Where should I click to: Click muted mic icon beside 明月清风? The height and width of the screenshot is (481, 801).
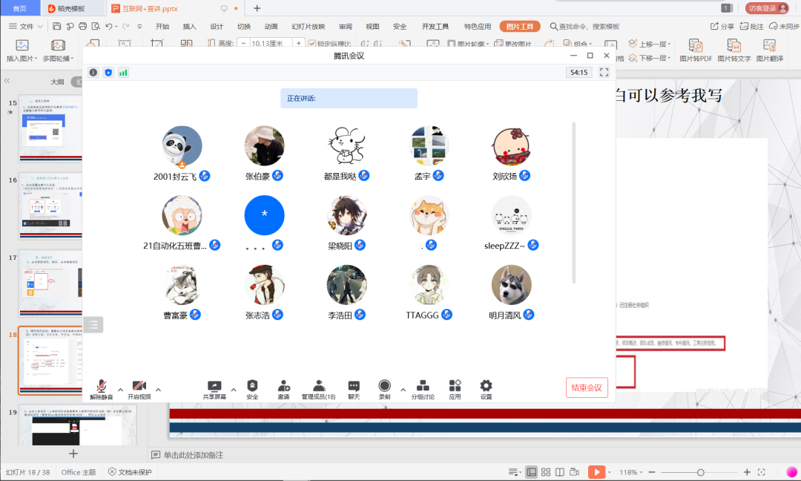[x=529, y=315]
